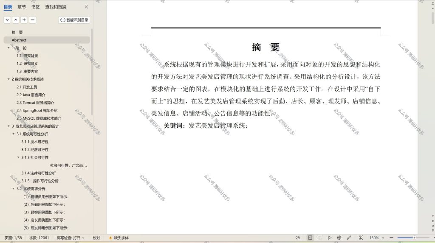
Task: Click the 缺失字体 missing fonts warning
Action: (119, 238)
